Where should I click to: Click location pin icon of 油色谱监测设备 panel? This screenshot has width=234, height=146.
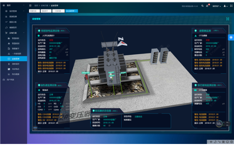coord(39,85)
